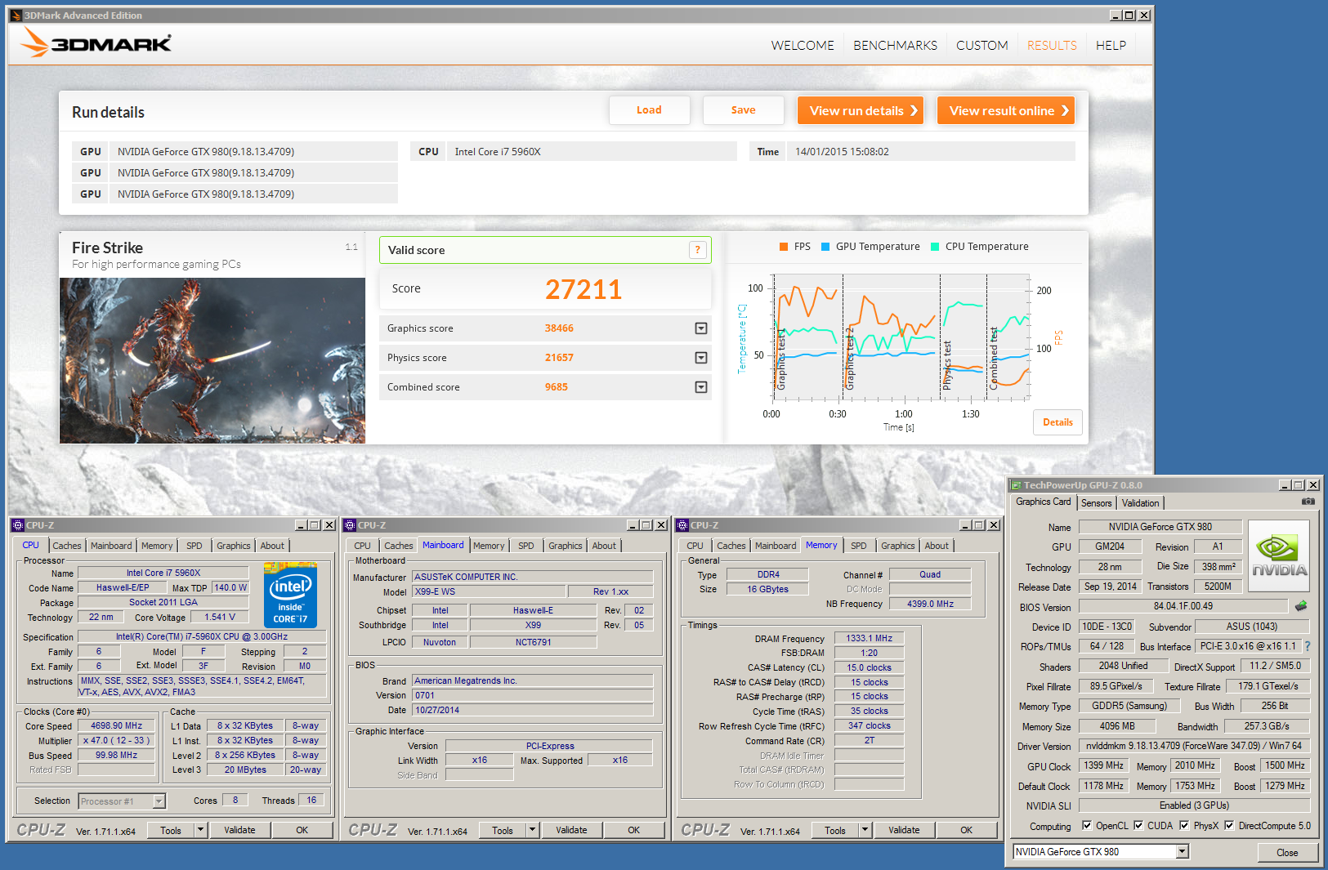The image size is (1328, 870).
Task: Click Close button in GPU-Z
Action: [x=1287, y=853]
